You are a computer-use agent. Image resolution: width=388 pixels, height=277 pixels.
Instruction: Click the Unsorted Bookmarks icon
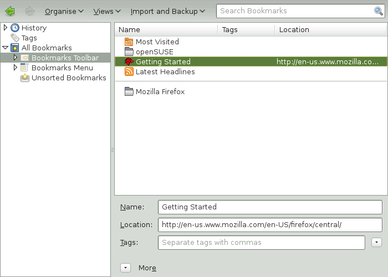(x=25, y=78)
